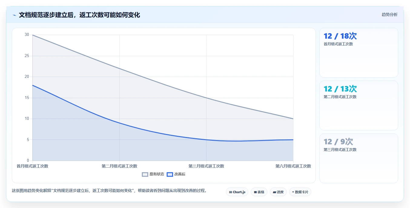The width and height of the screenshot is (410, 208).
Task: Click the gray 原有状态 legend swatch
Action: pyautogui.click(x=145, y=174)
